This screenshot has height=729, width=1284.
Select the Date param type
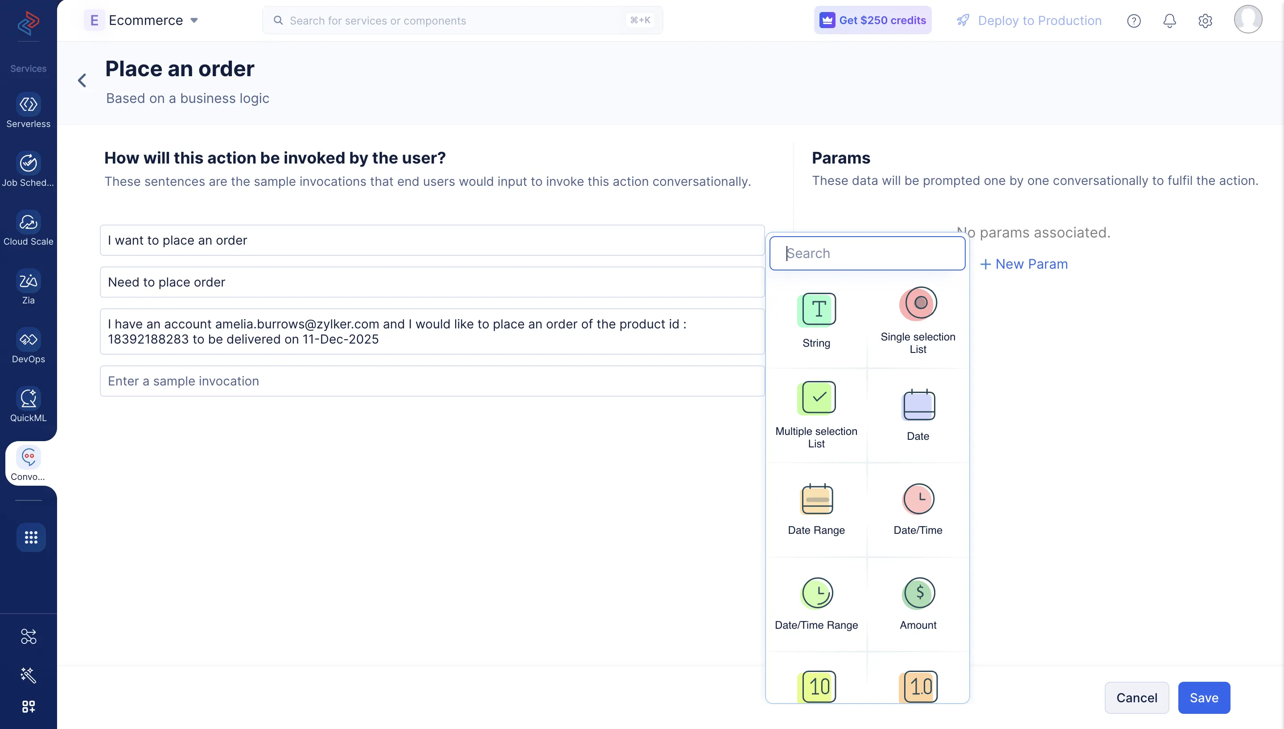pos(918,405)
